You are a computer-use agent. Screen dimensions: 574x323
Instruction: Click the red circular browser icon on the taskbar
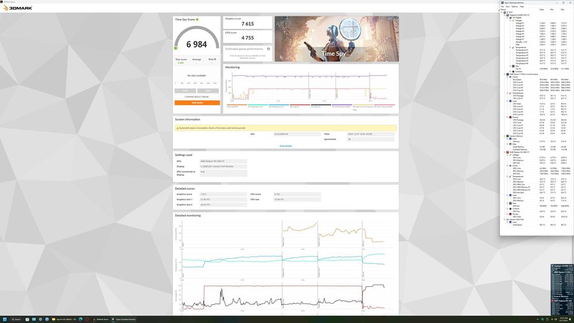click(87, 320)
